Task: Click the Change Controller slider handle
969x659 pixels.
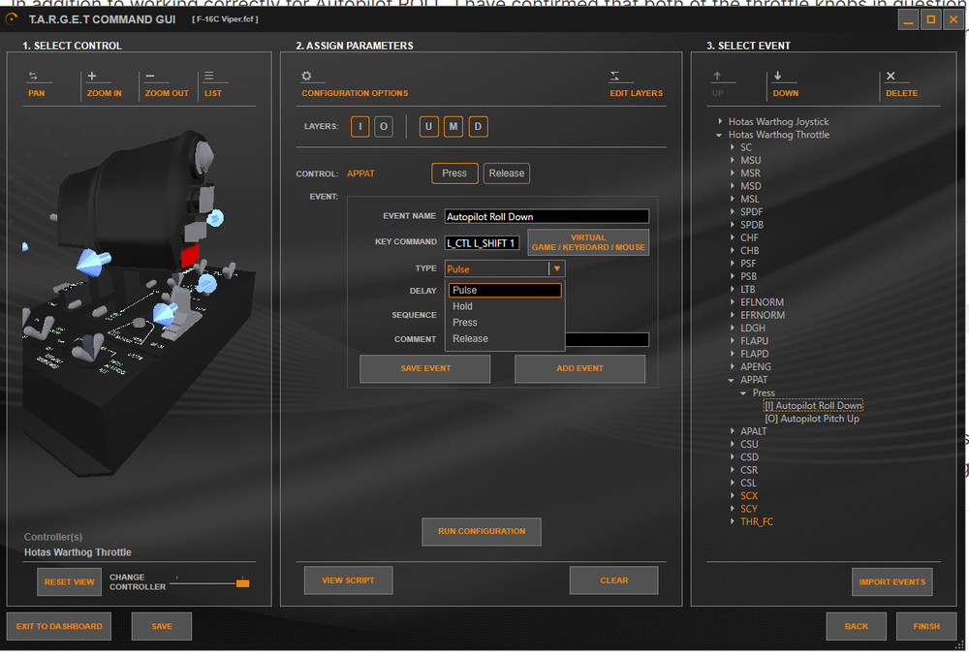Action: [x=243, y=583]
